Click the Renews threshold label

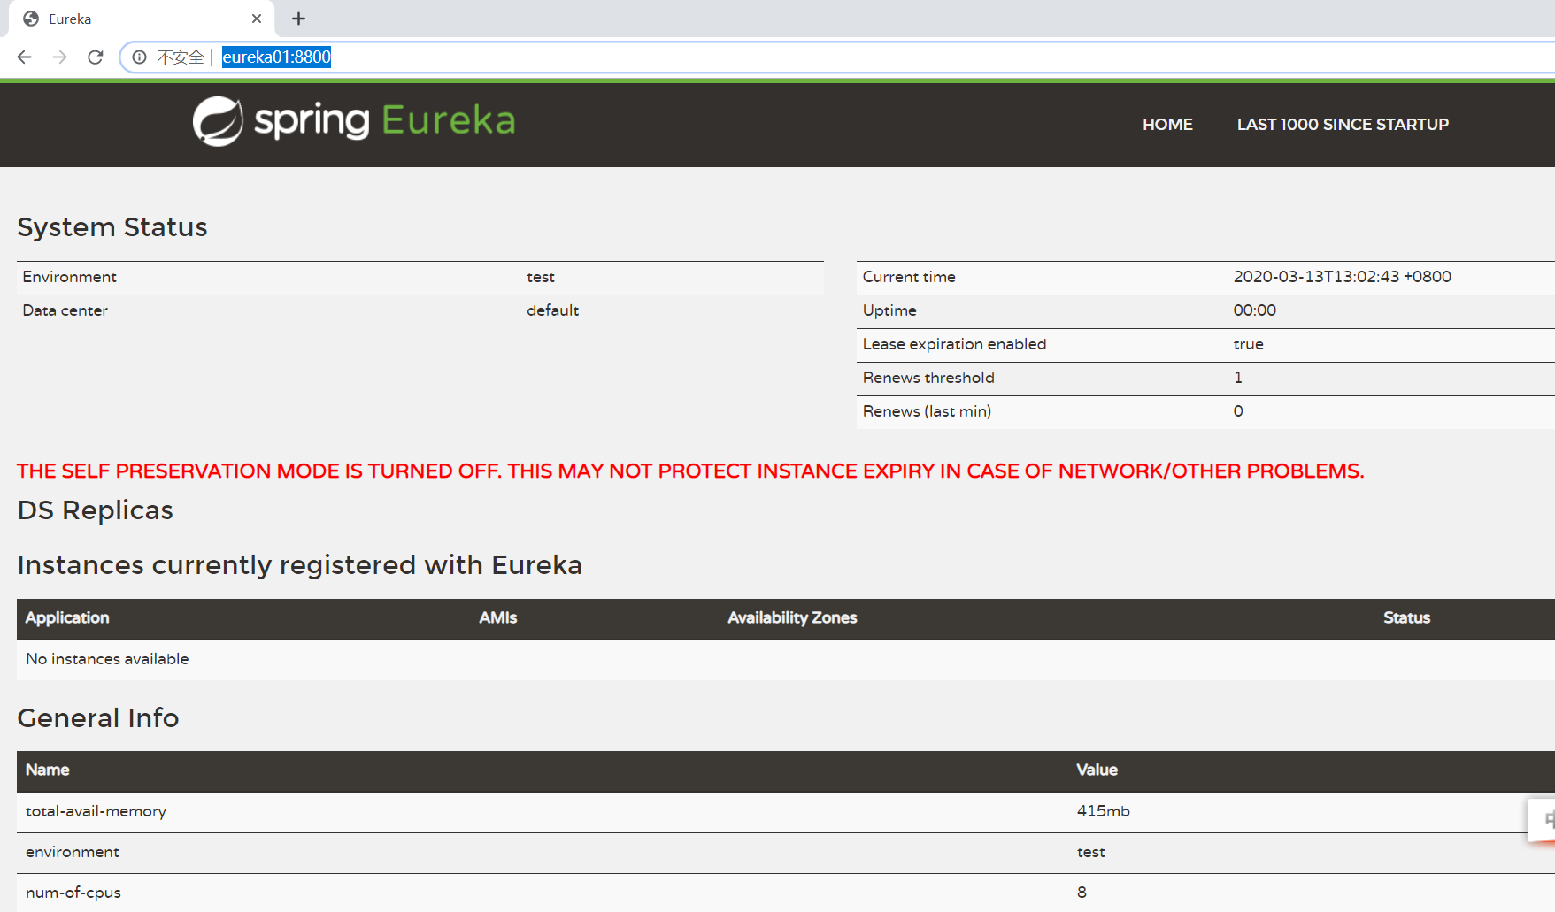(928, 378)
